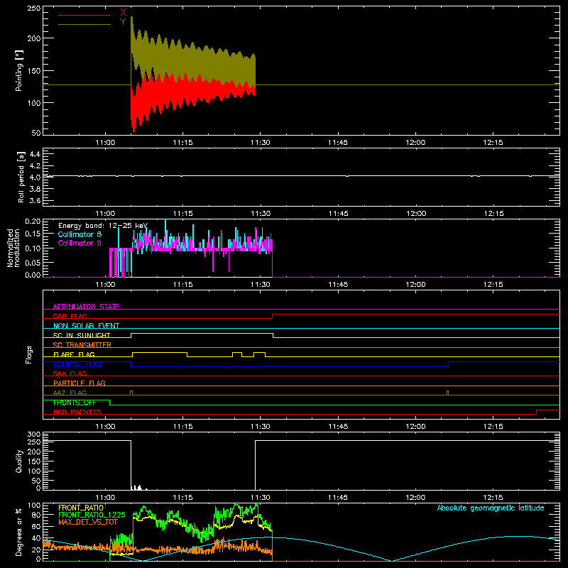Click the olive Y legend line

pos(84,25)
